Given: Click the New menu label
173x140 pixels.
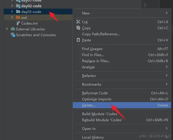Looking at the screenshot, I should [86, 13].
